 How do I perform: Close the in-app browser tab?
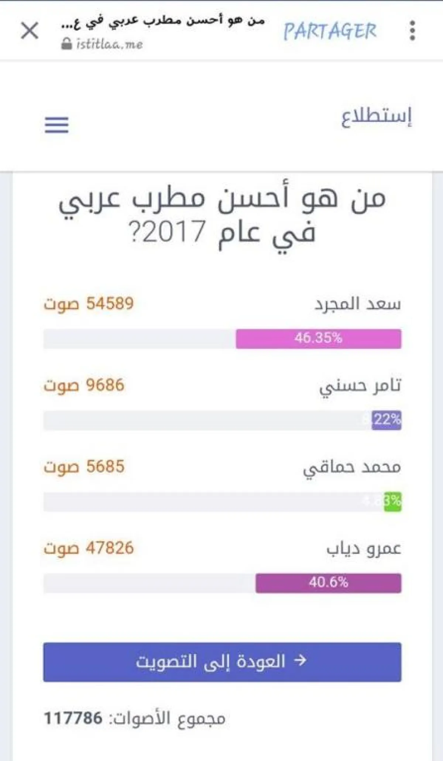[30, 30]
